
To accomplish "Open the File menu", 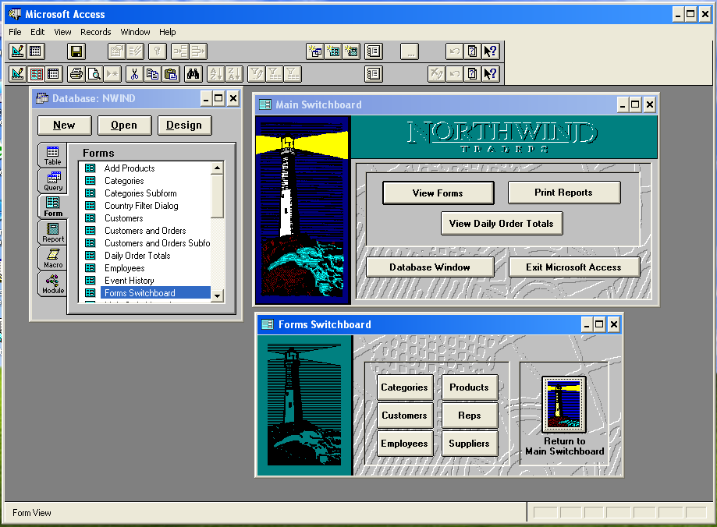I will tap(15, 32).
